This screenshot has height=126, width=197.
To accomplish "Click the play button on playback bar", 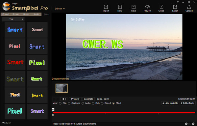I will click(56, 99).
